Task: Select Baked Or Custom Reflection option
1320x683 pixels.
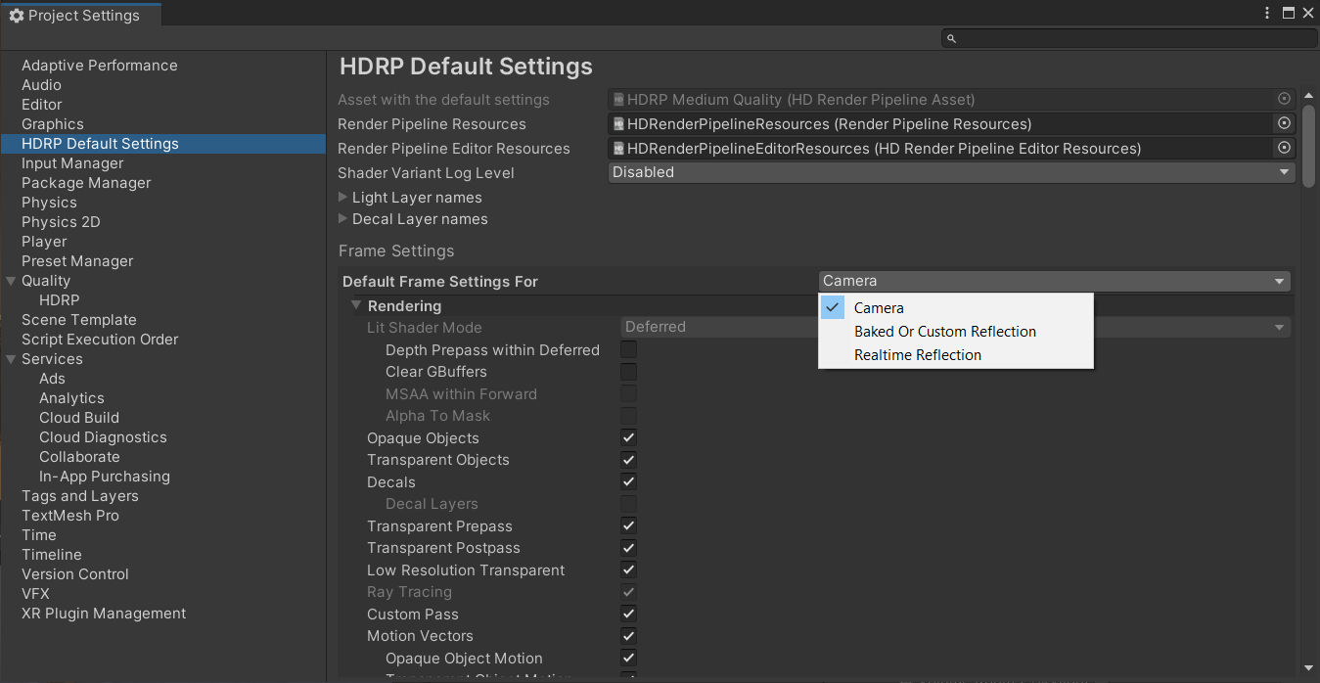Action: tap(956, 331)
